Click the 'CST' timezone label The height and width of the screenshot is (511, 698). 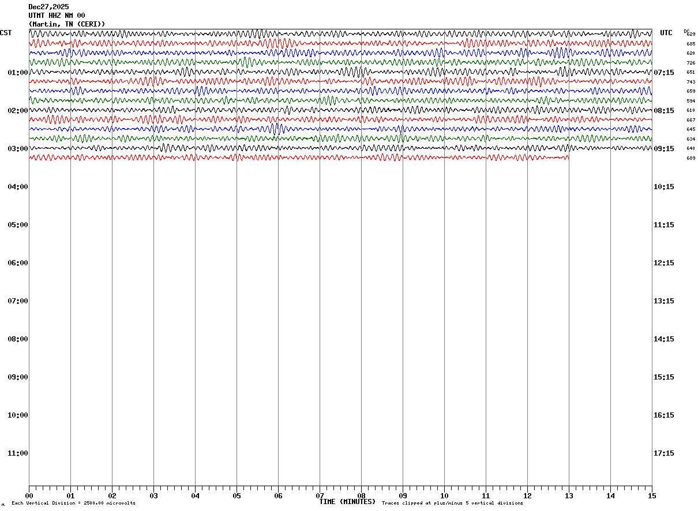tap(6, 33)
